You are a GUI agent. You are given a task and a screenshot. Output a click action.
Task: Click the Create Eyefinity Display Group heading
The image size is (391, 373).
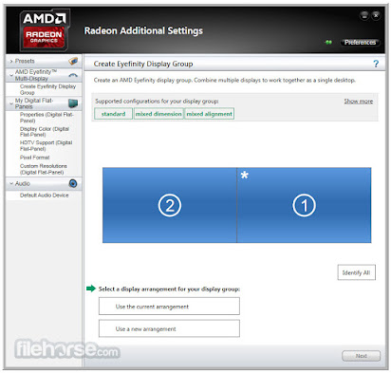(143, 64)
